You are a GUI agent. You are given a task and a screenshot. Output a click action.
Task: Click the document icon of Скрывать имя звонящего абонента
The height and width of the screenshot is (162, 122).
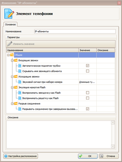[20, 71]
